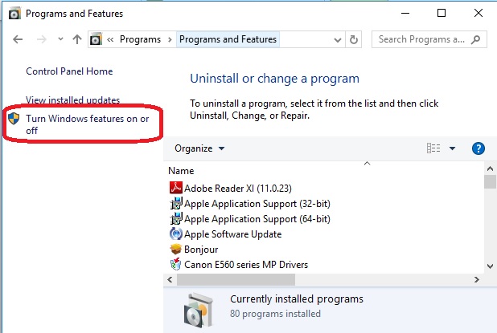Select the Apple Software Update icon
Viewport: 497px width, 333px height.
coord(177,234)
